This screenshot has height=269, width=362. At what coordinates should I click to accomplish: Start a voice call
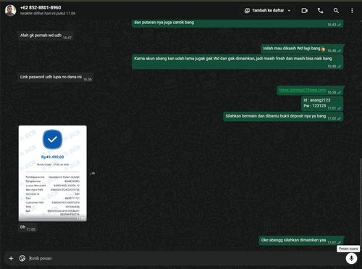(x=320, y=11)
